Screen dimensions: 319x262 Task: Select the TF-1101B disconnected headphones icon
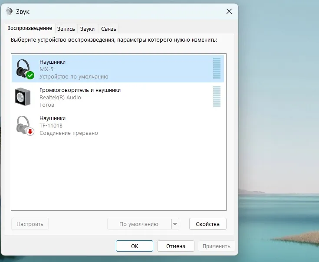25,125
